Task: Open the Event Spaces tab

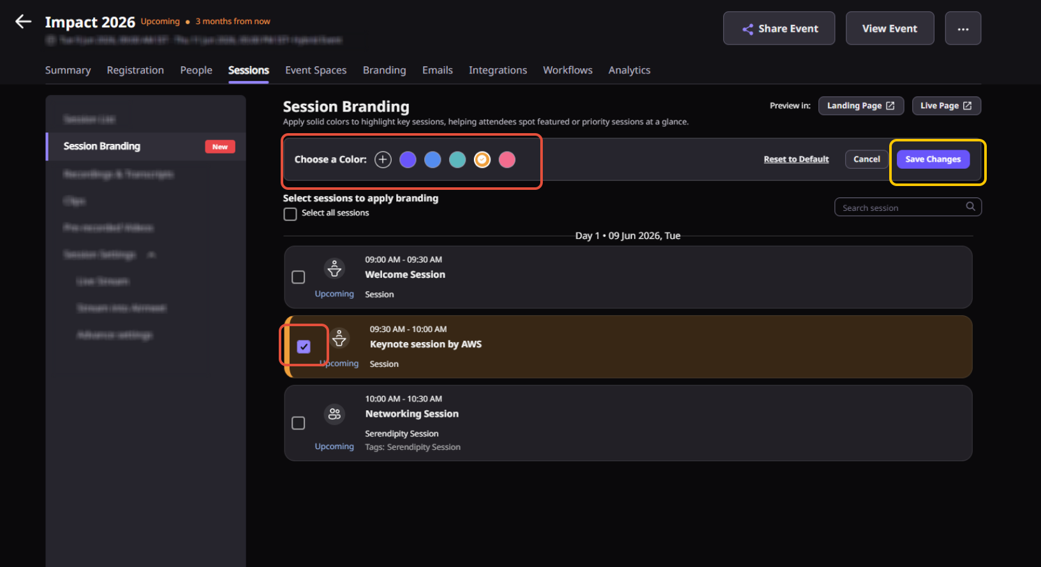Action: 316,70
